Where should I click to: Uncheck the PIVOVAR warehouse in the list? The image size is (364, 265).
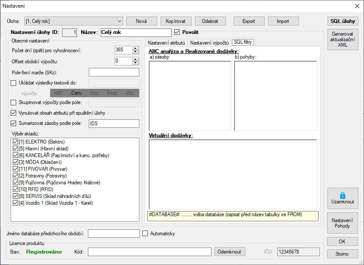pos(16,169)
